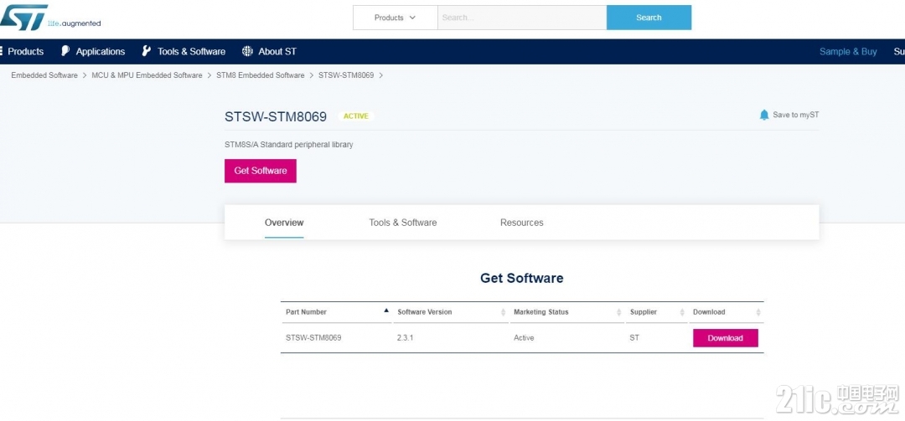This screenshot has width=905, height=421.
Task: Open the About ST navigation menu
Action: coord(277,51)
